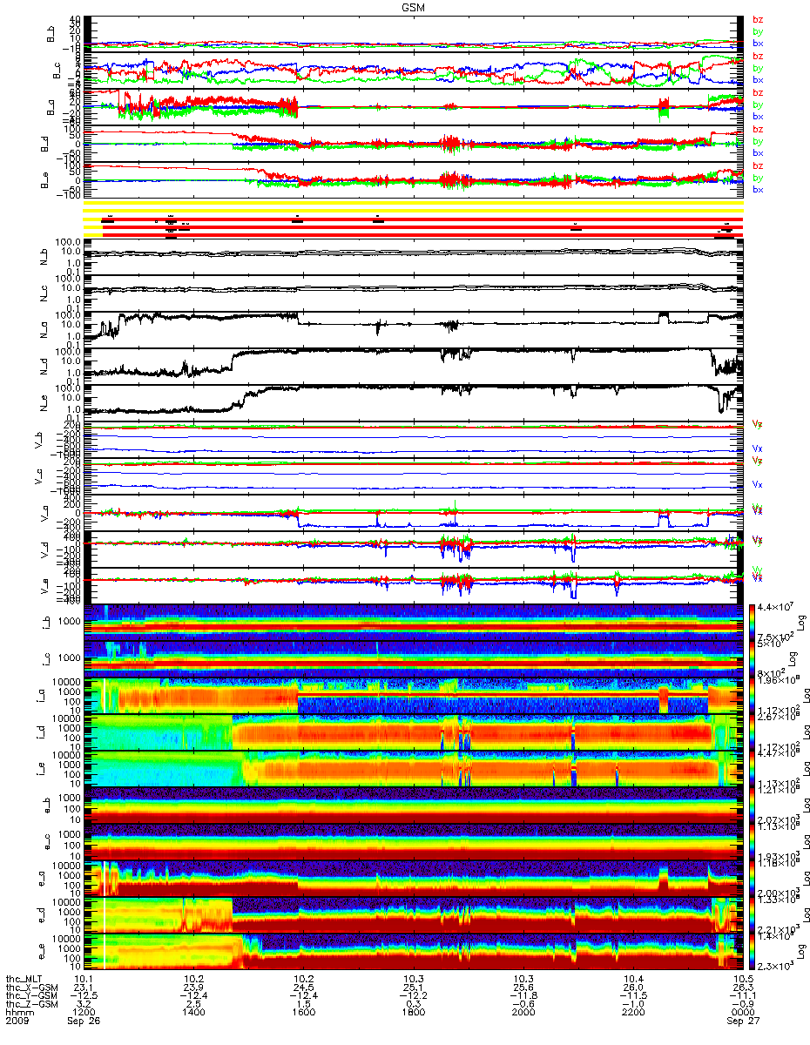This screenshot has width=810, height=1045.
Task: Select the X-GSM value 23.9
Action: coord(193,988)
